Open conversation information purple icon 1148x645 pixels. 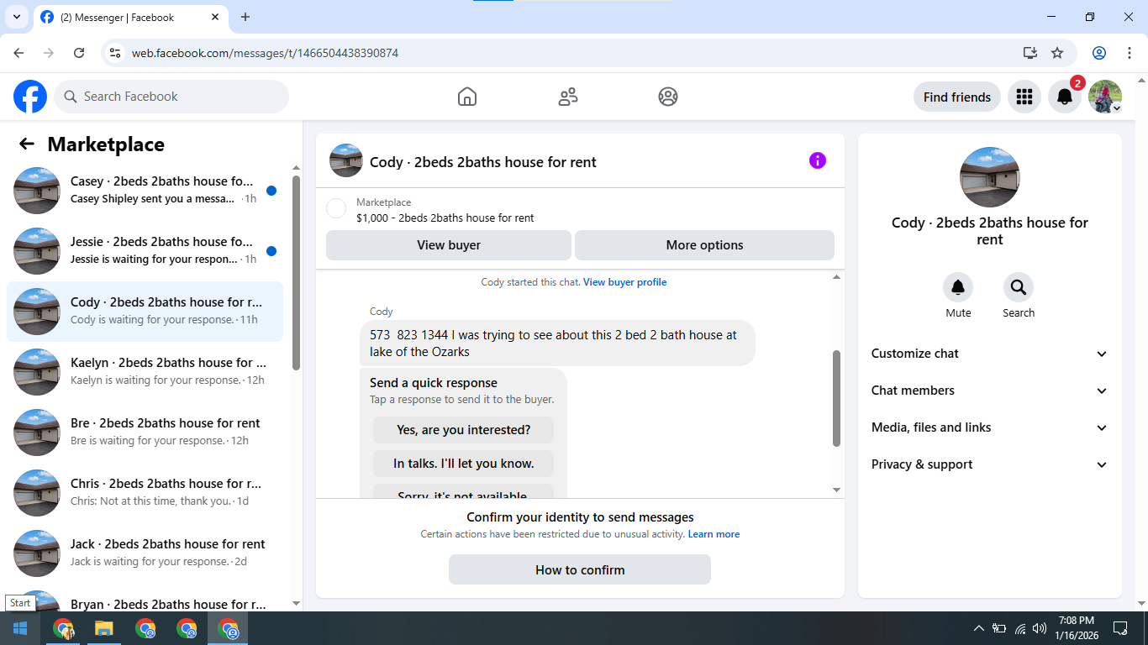tap(818, 160)
